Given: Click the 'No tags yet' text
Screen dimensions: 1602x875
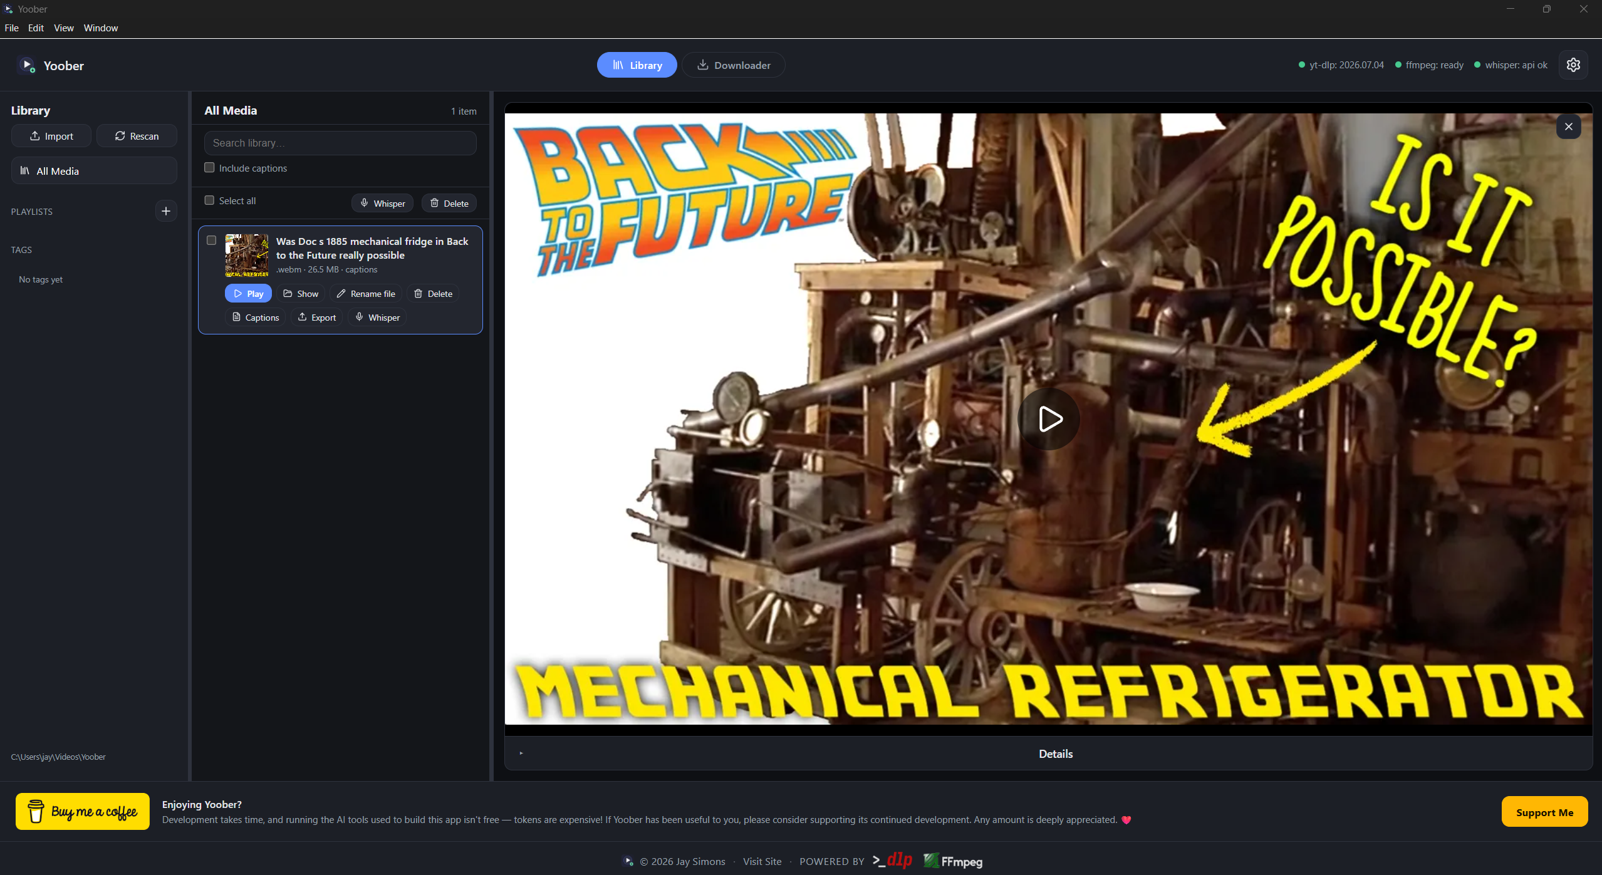Looking at the screenshot, I should point(41,279).
